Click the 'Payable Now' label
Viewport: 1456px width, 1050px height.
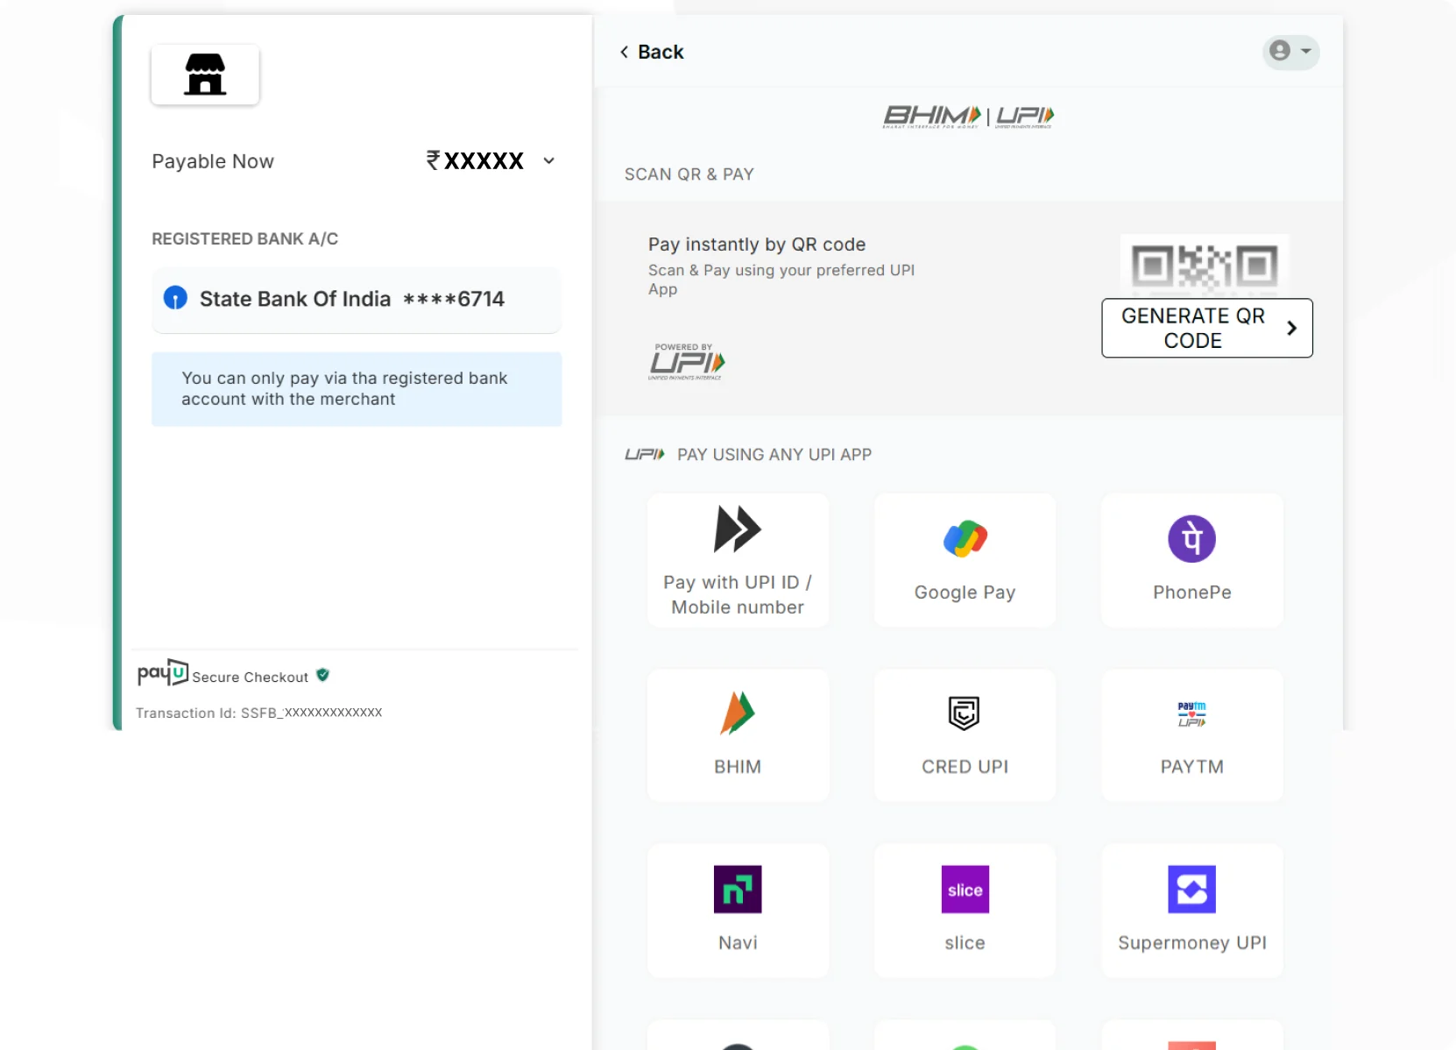click(213, 161)
